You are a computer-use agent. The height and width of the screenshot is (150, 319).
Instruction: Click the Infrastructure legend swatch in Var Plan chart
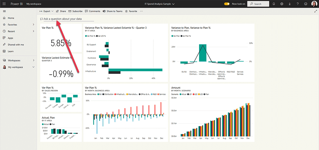115,94
